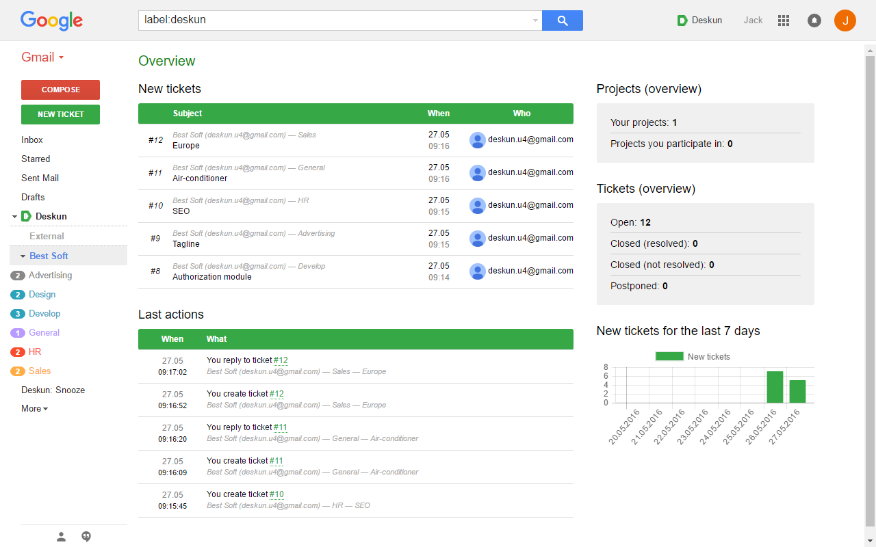Click the New tickets green legend swatch

tap(669, 356)
